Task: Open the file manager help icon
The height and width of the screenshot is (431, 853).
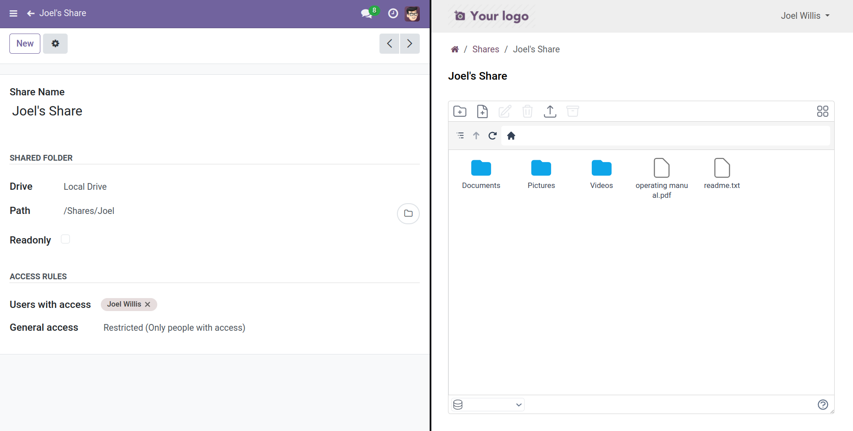Action: (x=823, y=405)
